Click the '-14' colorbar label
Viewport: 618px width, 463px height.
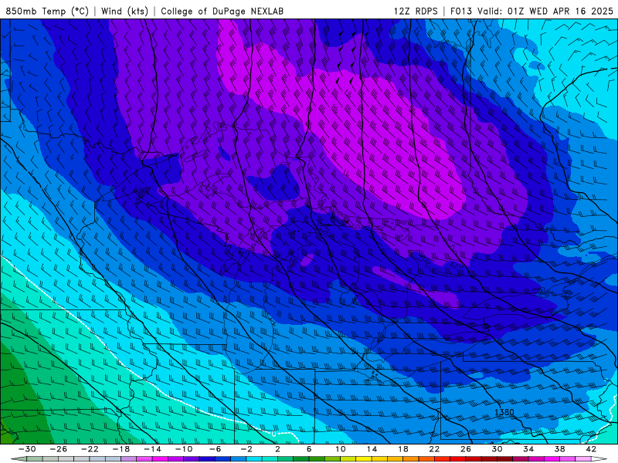pyautogui.click(x=152, y=449)
